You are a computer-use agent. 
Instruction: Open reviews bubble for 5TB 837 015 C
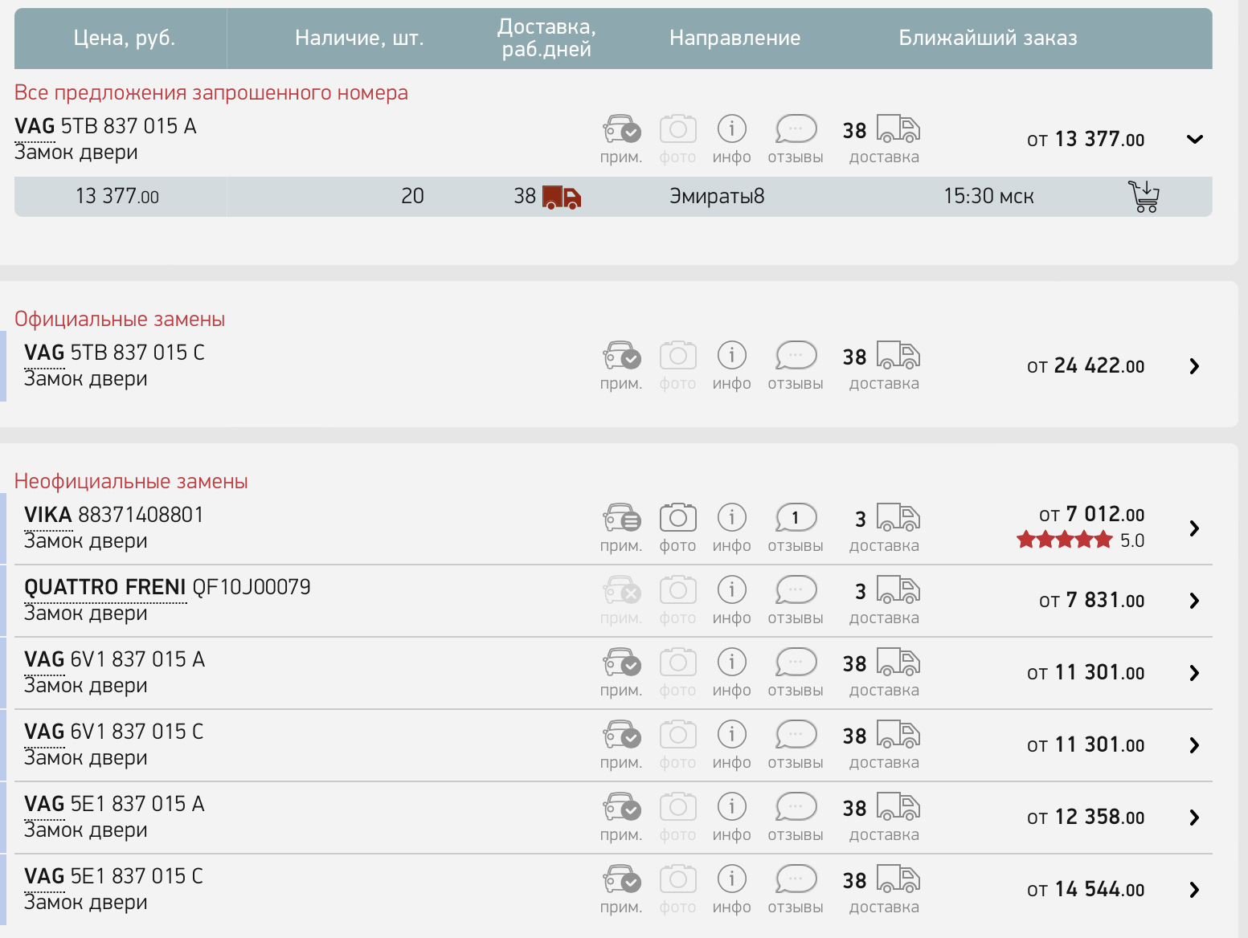[796, 355]
